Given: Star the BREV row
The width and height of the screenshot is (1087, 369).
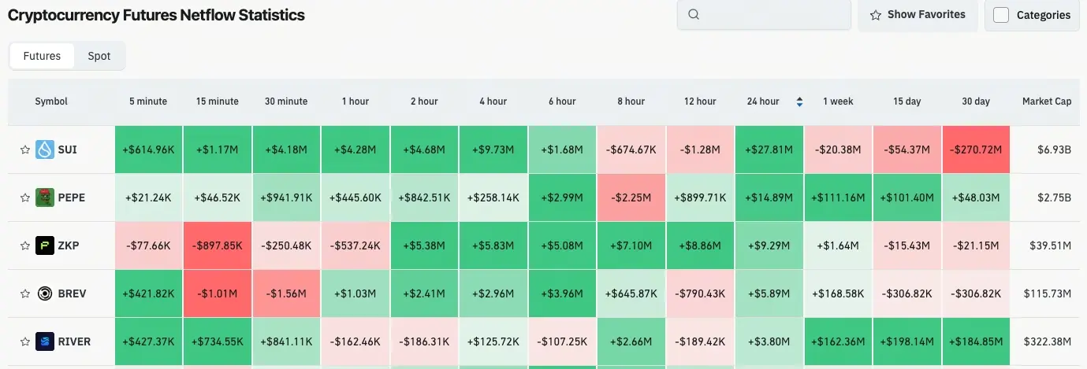Looking at the screenshot, I should click(25, 293).
